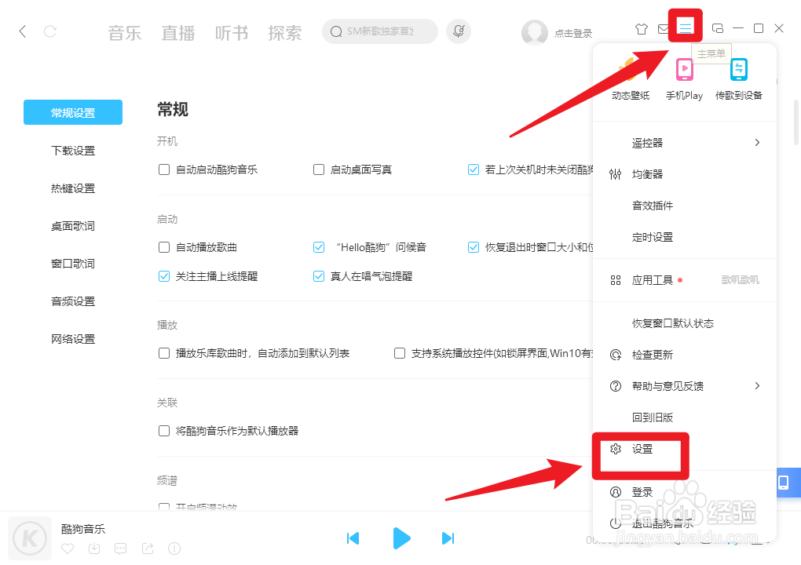Enable 自动启动酷狗音乐 checkbox
The width and height of the screenshot is (801, 565).
point(164,169)
